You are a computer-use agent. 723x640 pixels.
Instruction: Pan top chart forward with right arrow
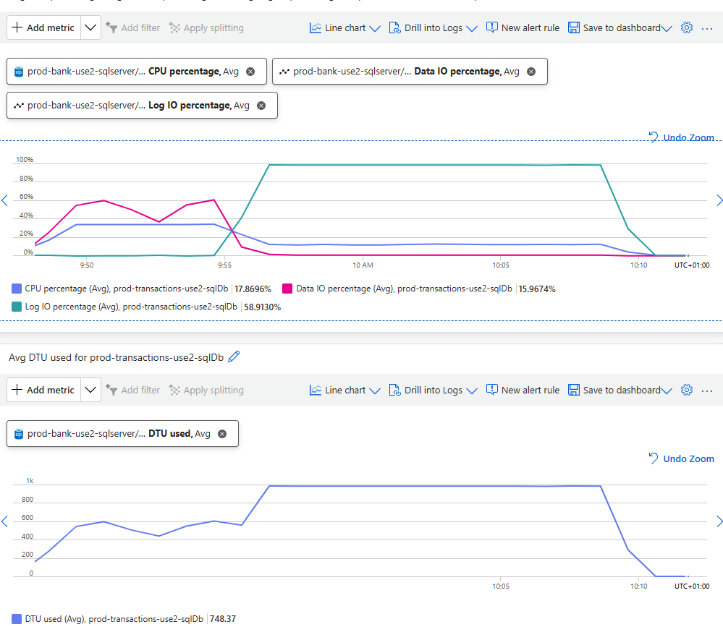coord(719,200)
